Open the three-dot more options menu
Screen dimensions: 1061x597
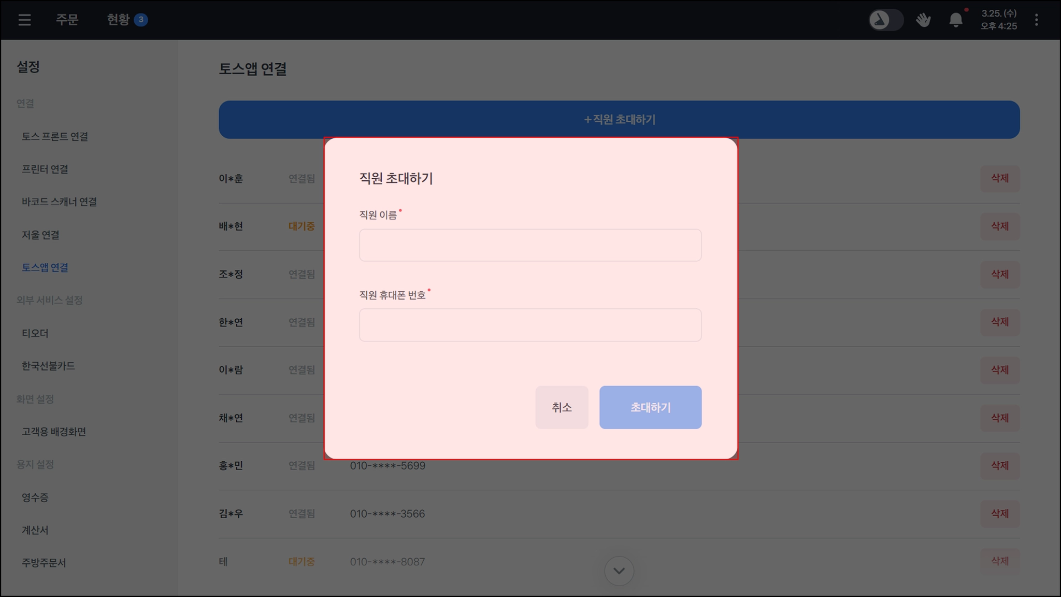tap(1036, 20)
